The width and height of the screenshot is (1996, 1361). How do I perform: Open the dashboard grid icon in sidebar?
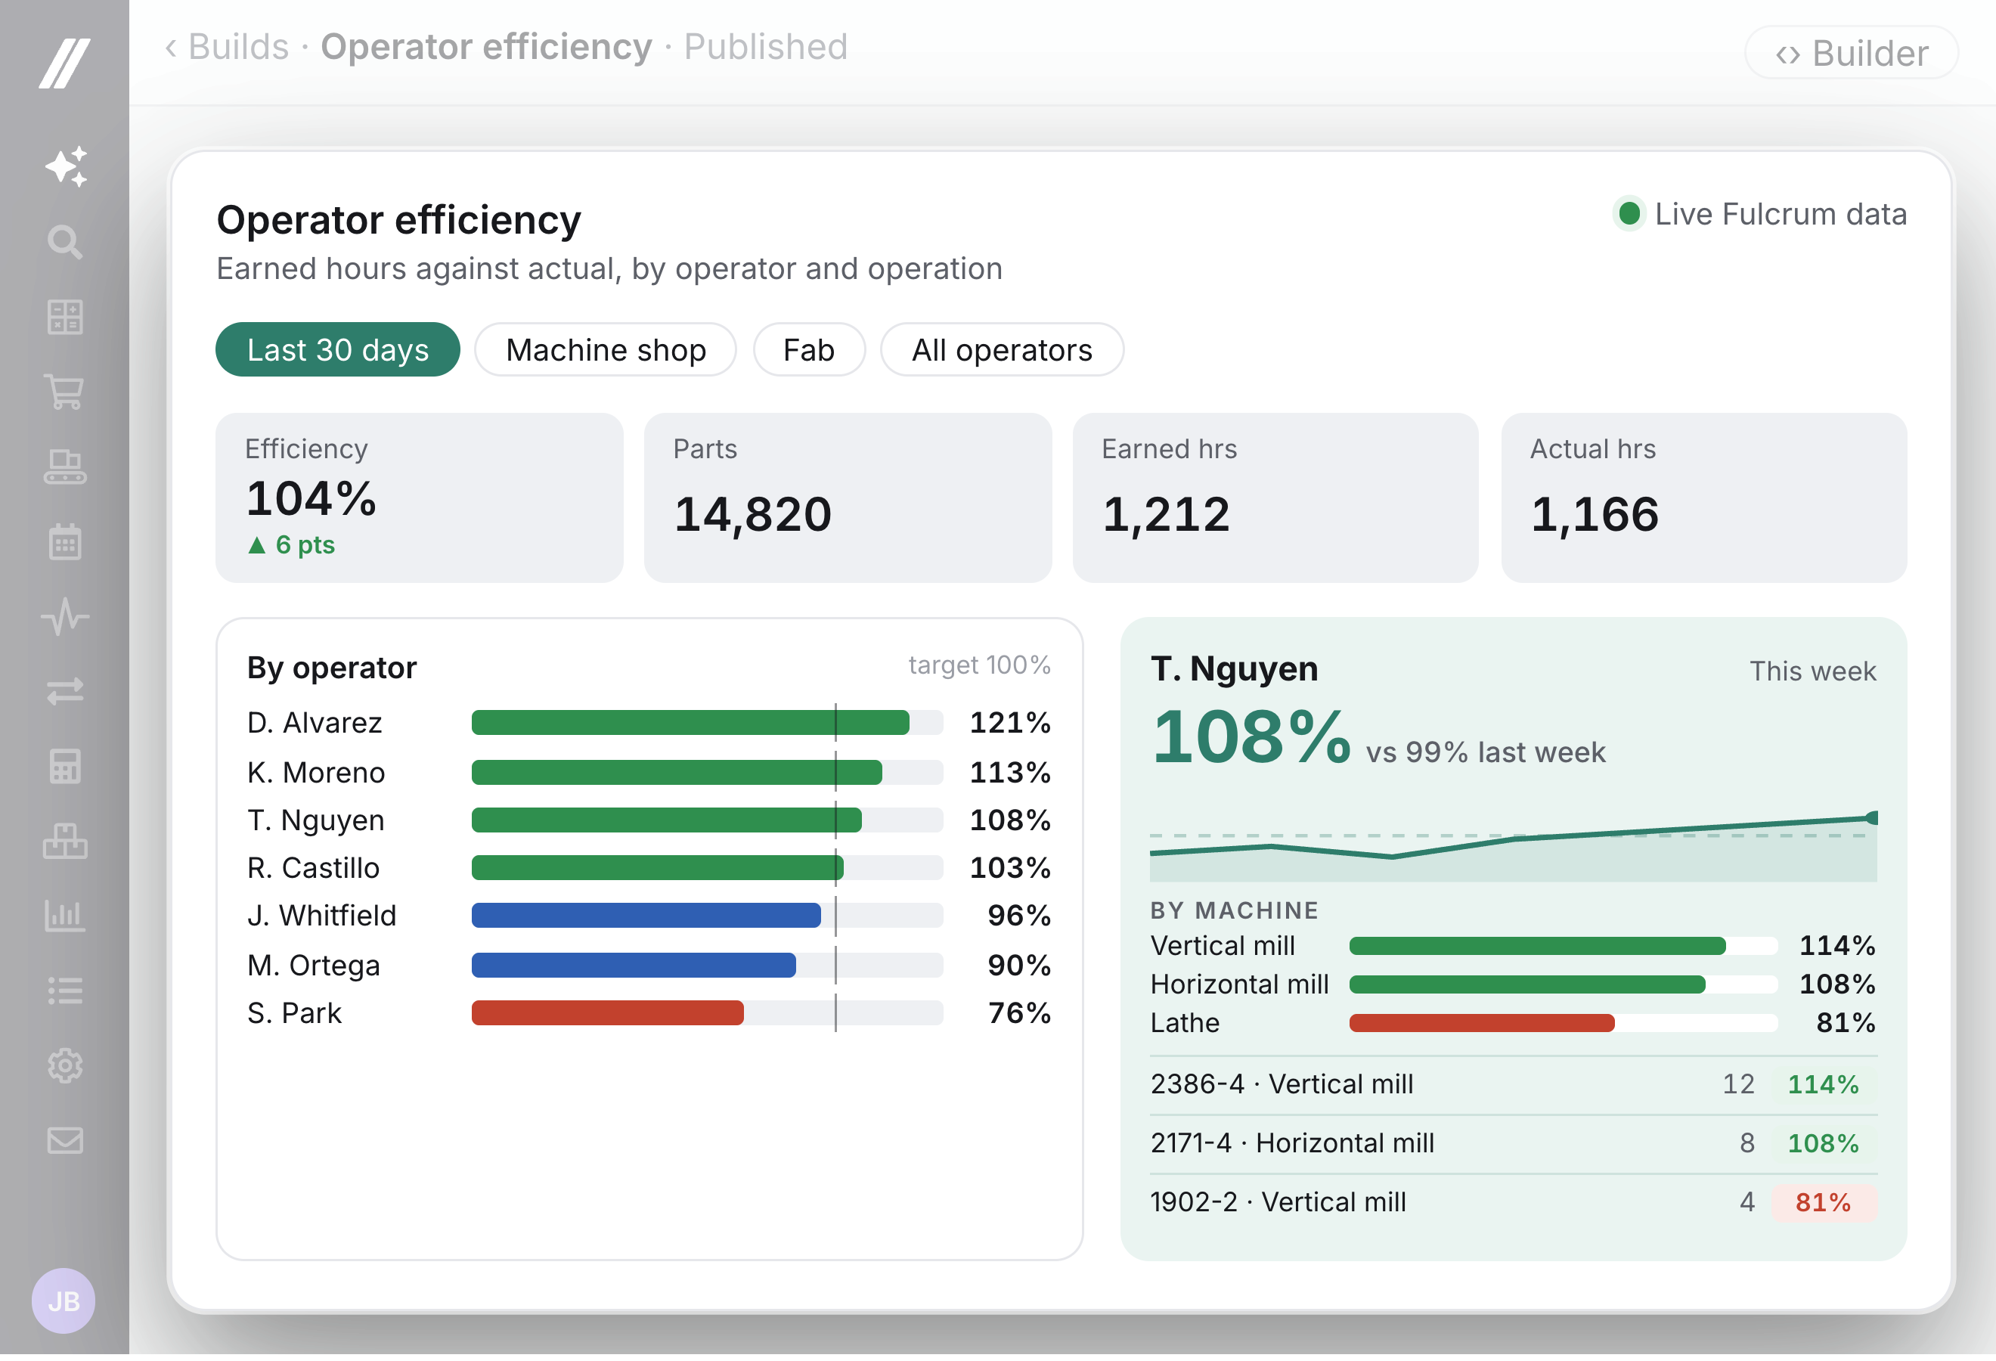coord(65,318)
